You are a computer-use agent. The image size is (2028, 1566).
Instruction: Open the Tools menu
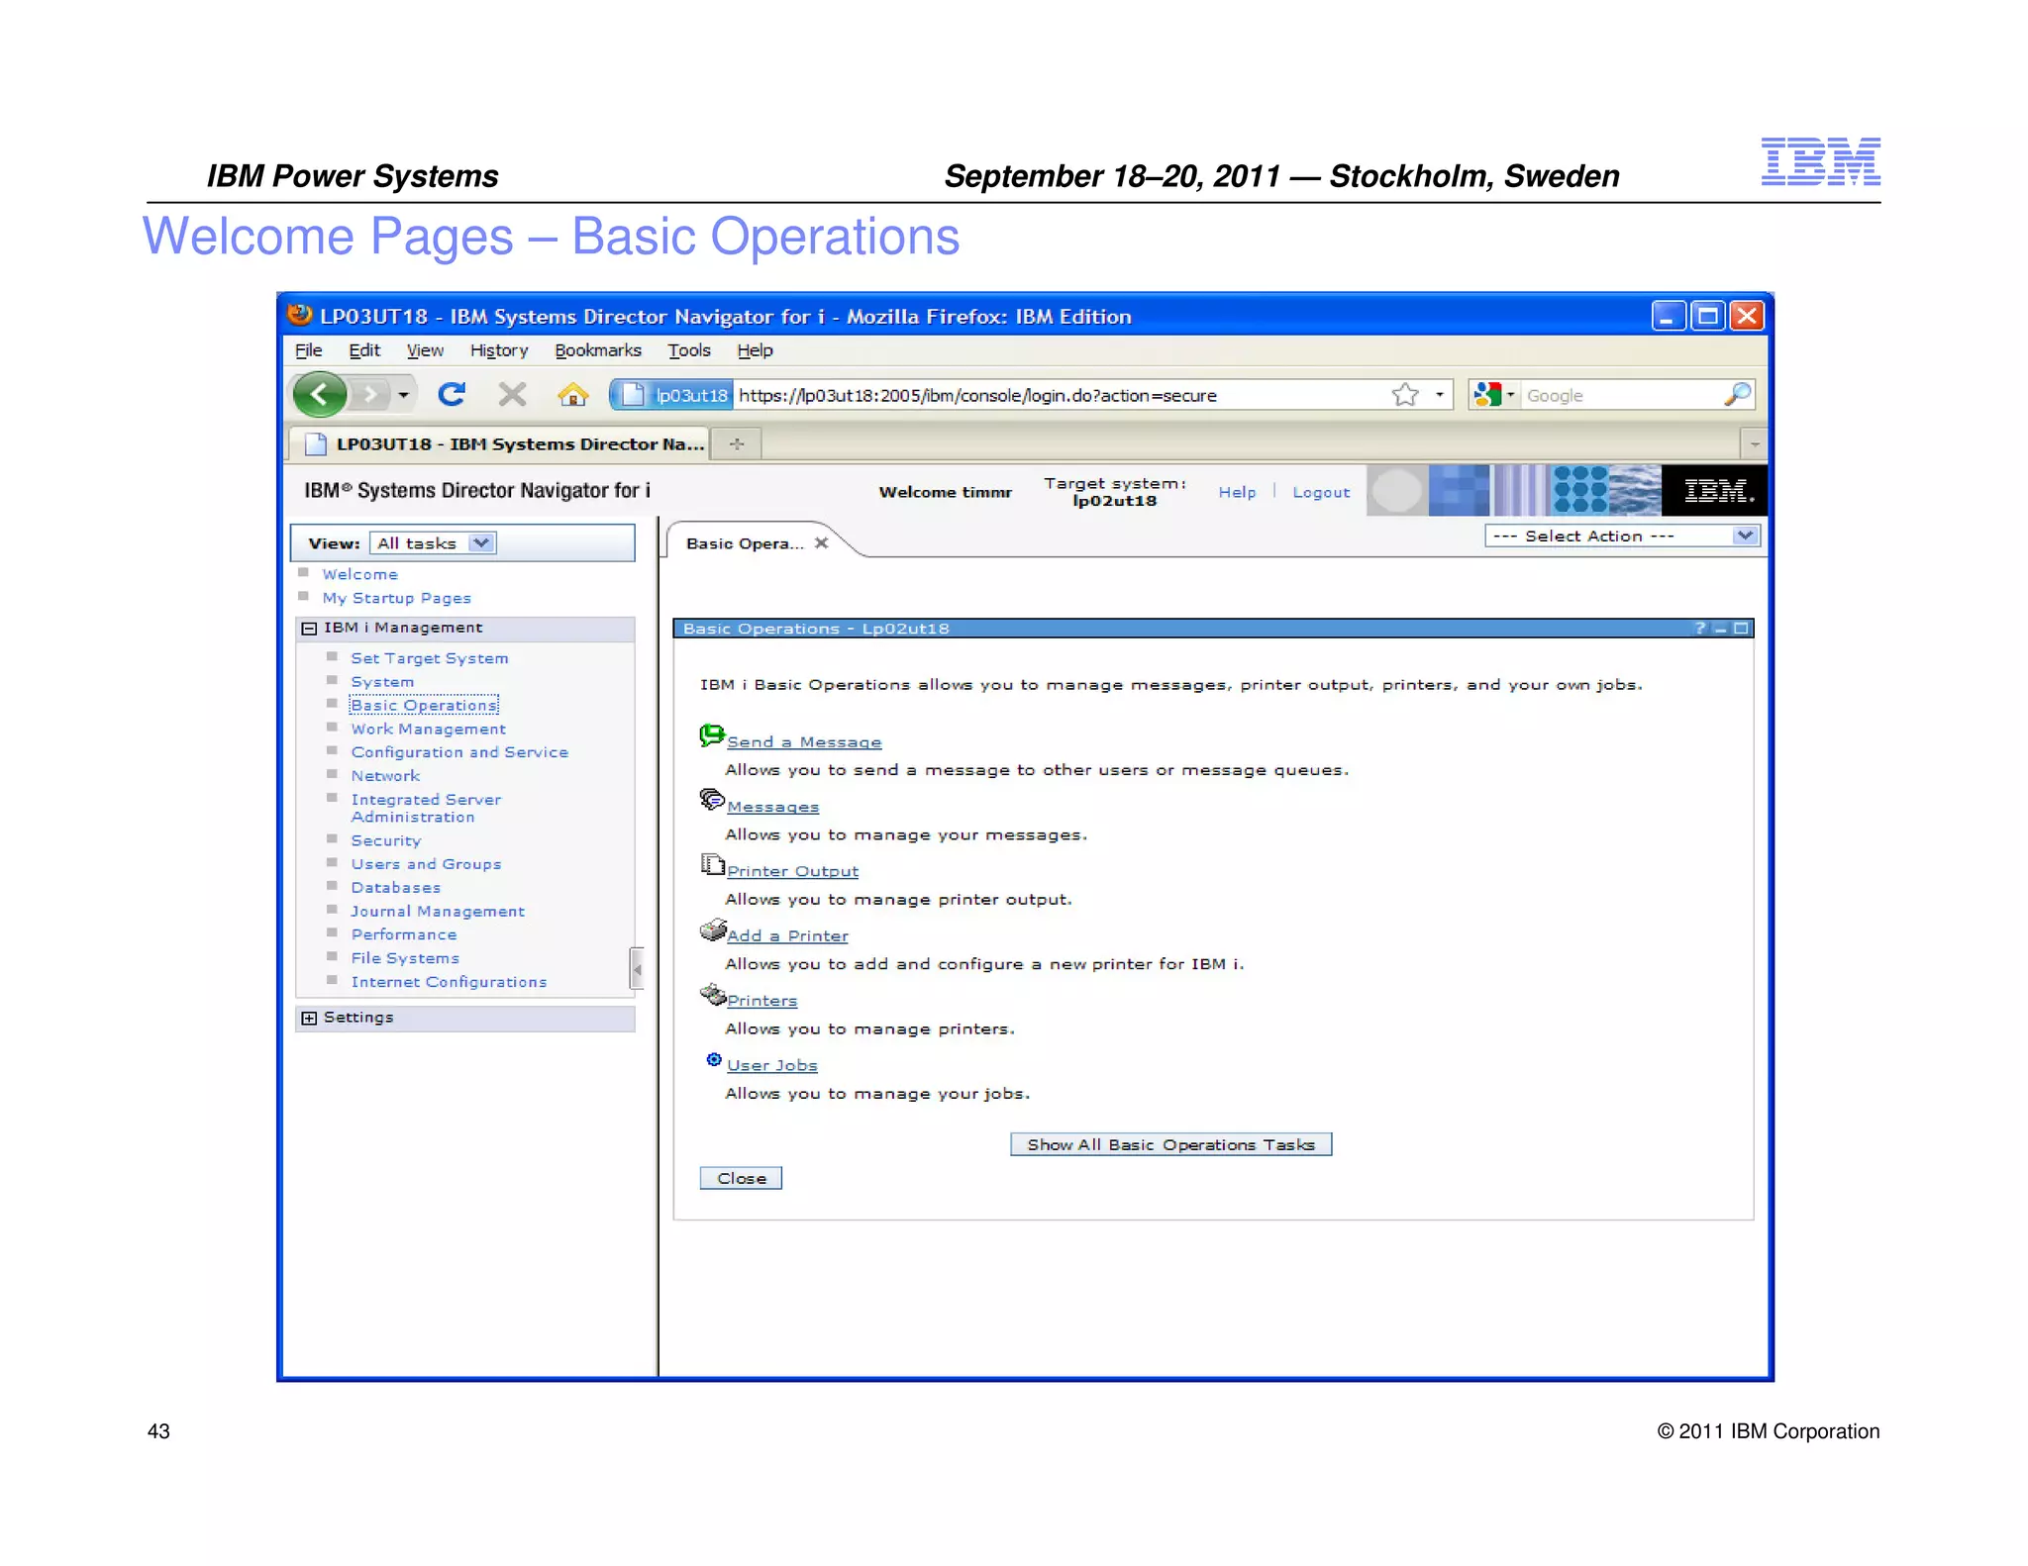688,350
